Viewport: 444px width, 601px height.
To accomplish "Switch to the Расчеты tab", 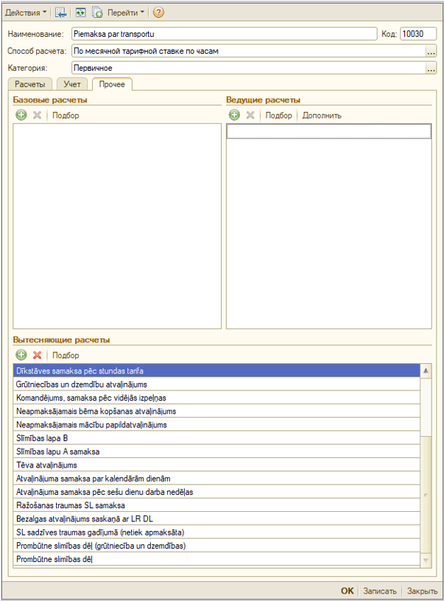I will pos(29,85).
